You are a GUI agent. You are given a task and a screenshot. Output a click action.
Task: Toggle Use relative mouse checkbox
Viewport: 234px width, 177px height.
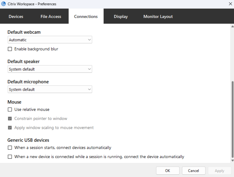[10, 110]
